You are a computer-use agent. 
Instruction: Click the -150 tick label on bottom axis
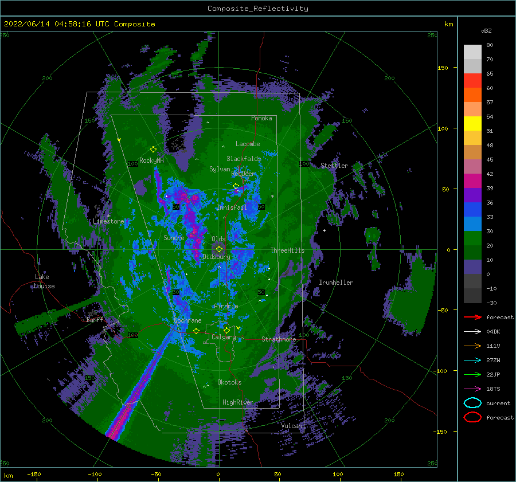[x=34, y=475]
